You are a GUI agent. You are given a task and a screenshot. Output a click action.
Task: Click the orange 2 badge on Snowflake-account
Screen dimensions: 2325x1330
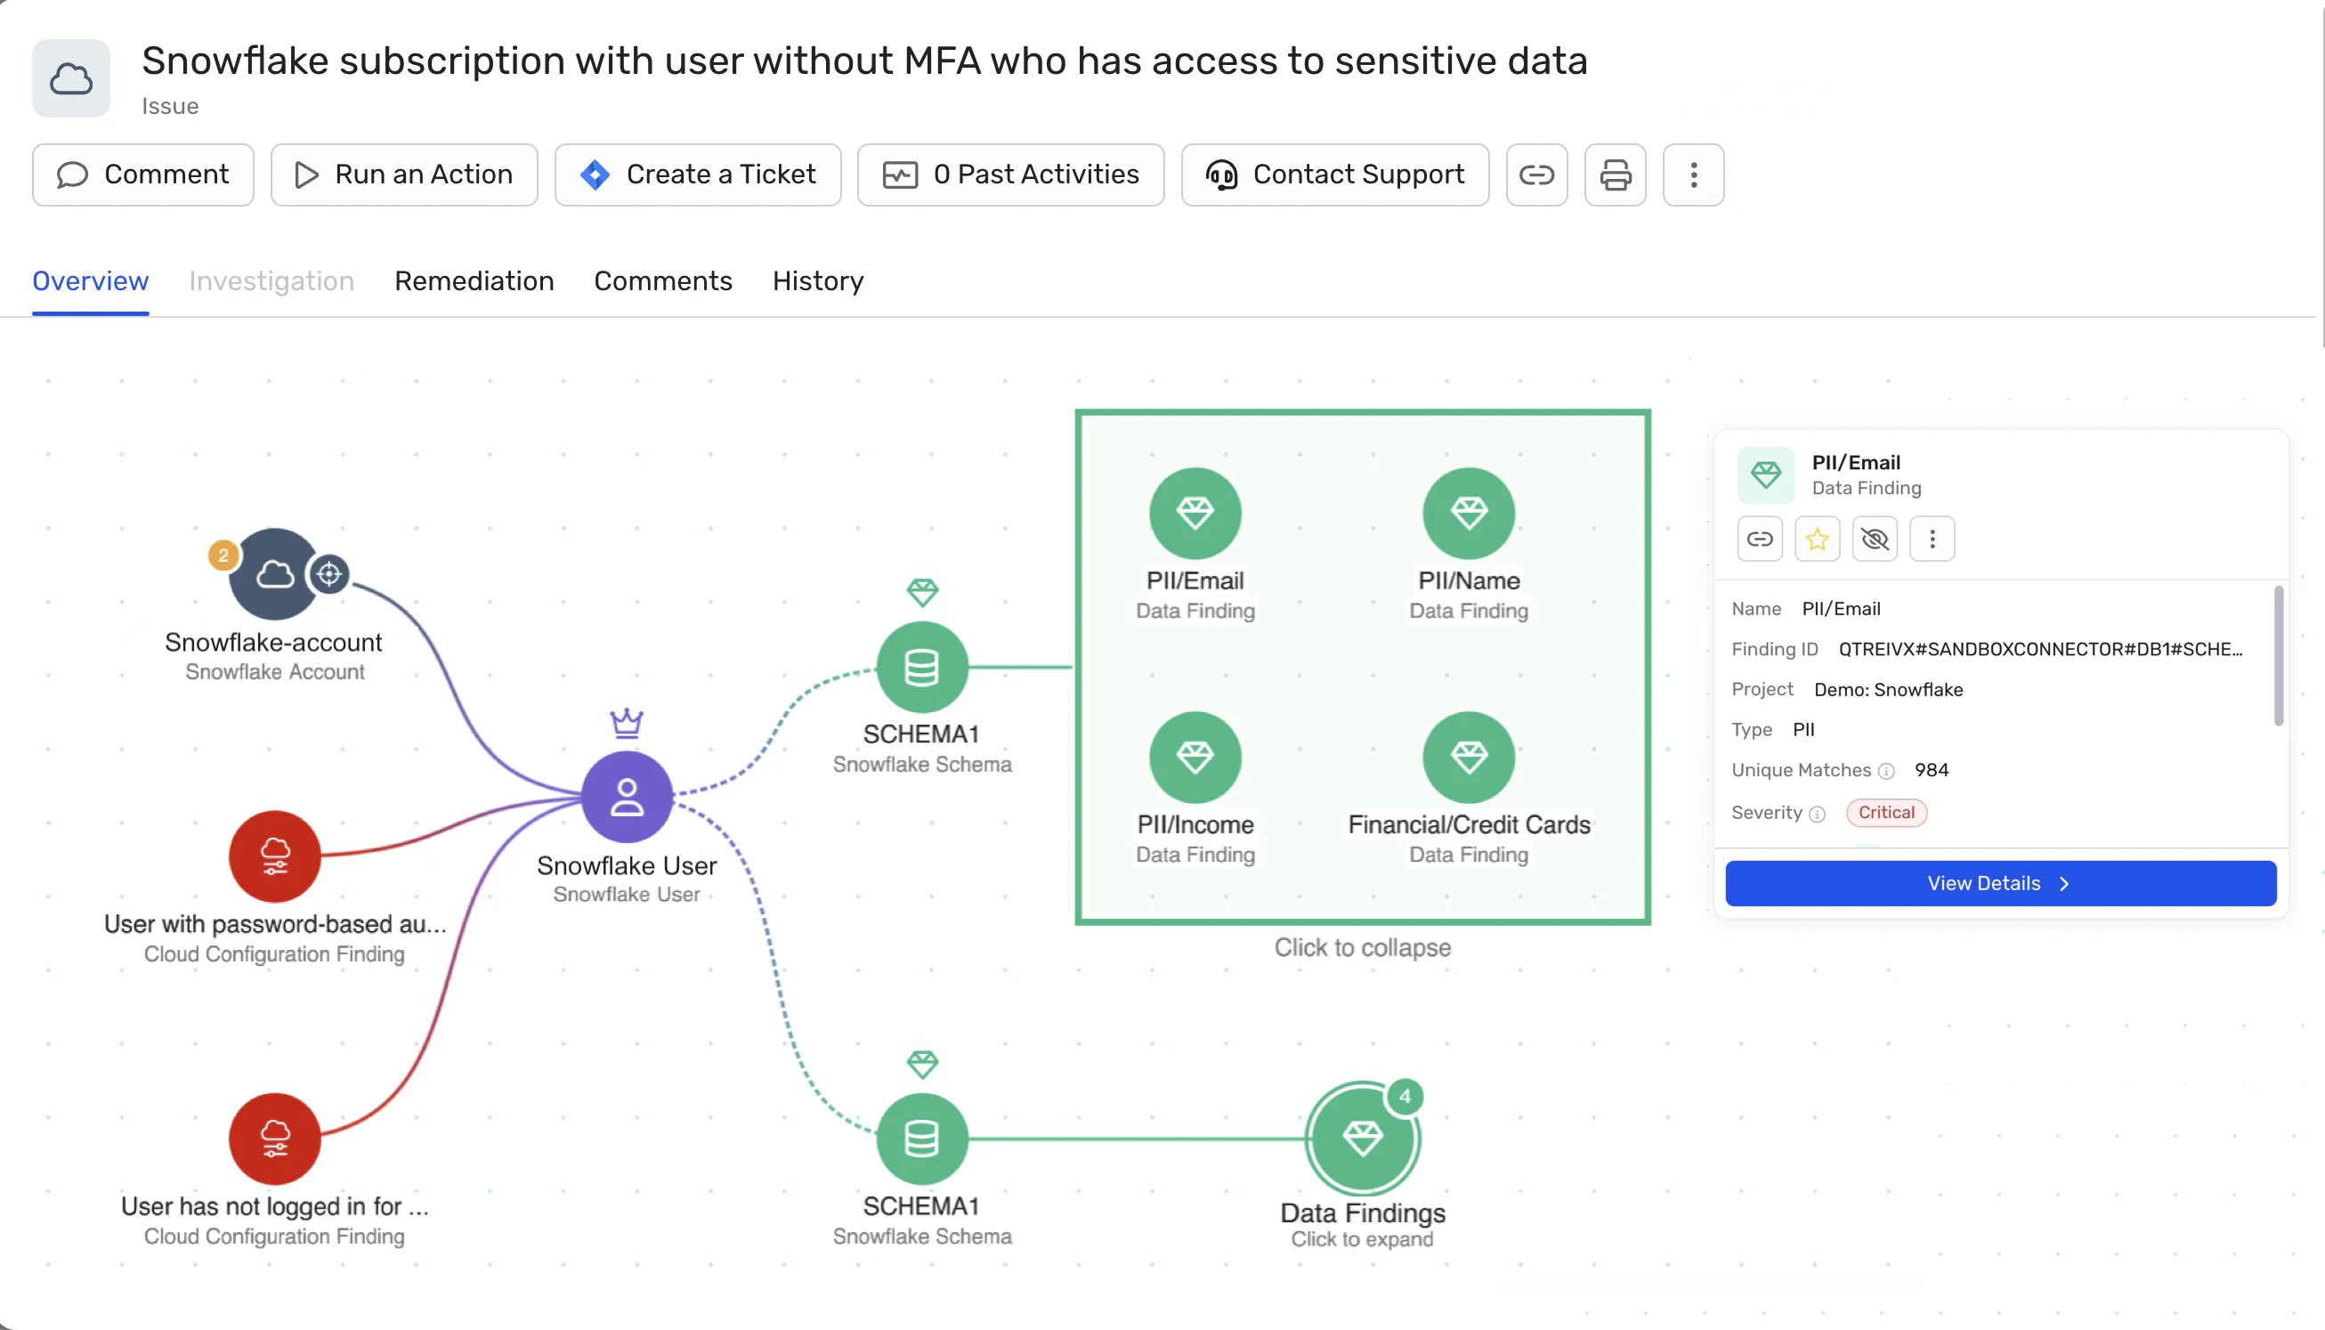[223, 556]
